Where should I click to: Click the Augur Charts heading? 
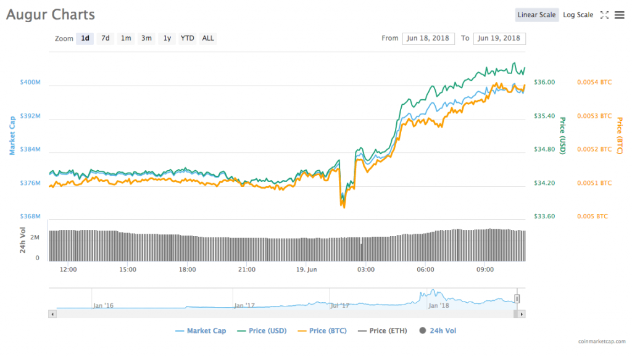pyautogui.click(x=51, y=14)
